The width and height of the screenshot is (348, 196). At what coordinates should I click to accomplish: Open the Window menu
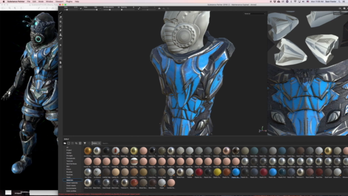pyautogui.click(x=49, y=1)
